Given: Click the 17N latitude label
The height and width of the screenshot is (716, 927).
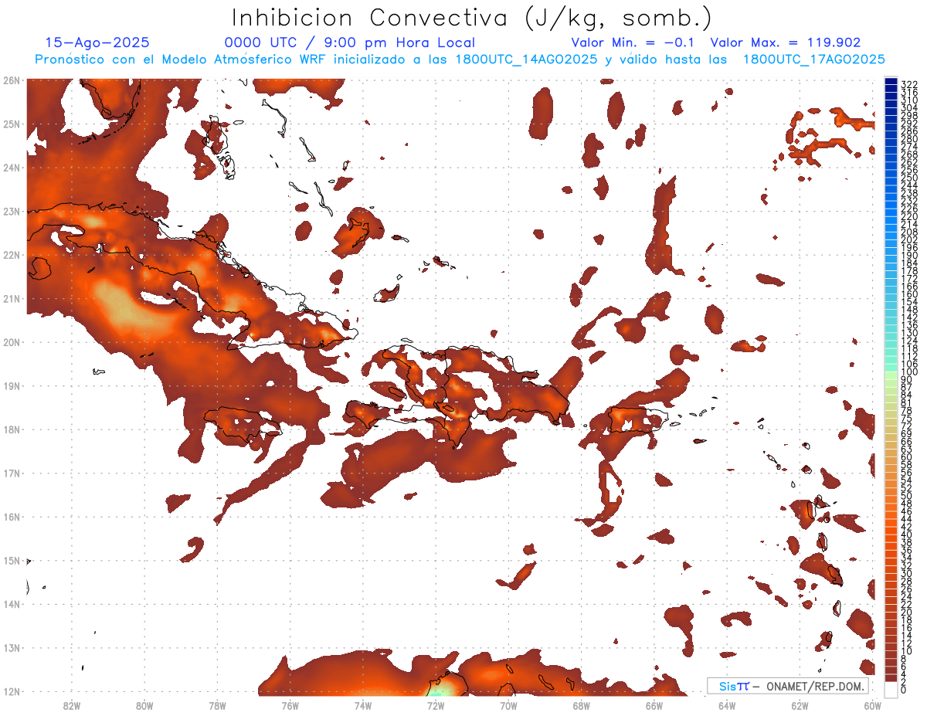Looking at the screenshot, I should coord(12,473).
